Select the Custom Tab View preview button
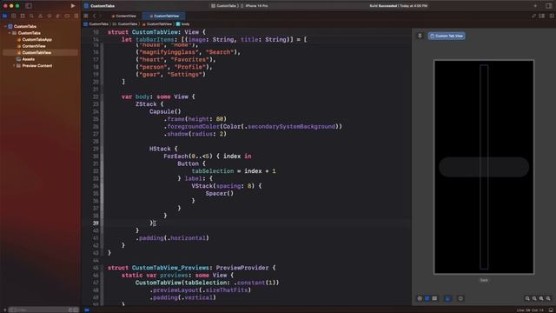 447,36
